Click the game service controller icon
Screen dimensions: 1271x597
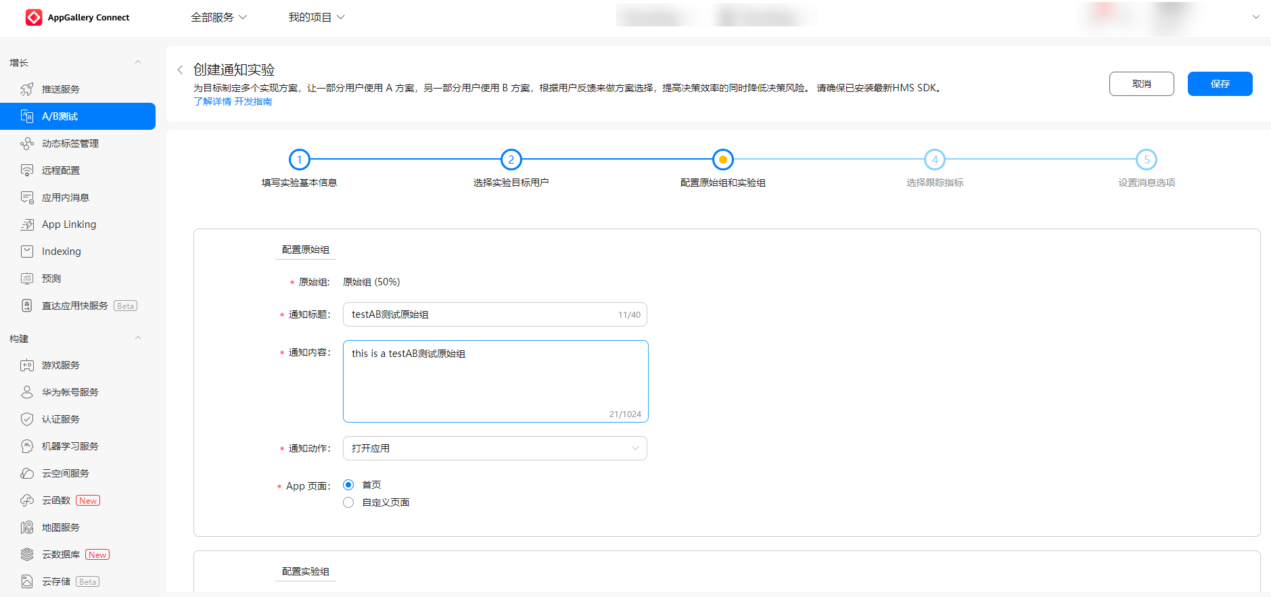27,365
